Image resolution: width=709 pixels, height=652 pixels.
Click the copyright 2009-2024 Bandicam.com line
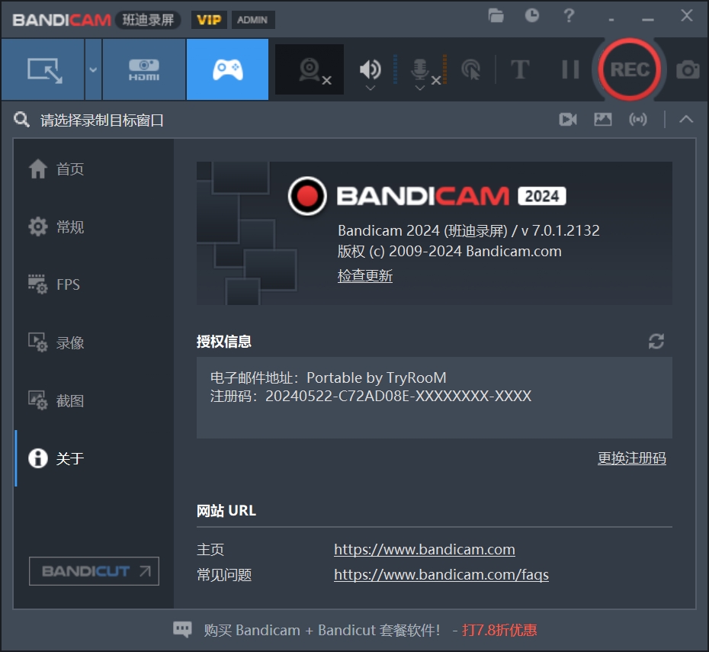tap(450, 252)
